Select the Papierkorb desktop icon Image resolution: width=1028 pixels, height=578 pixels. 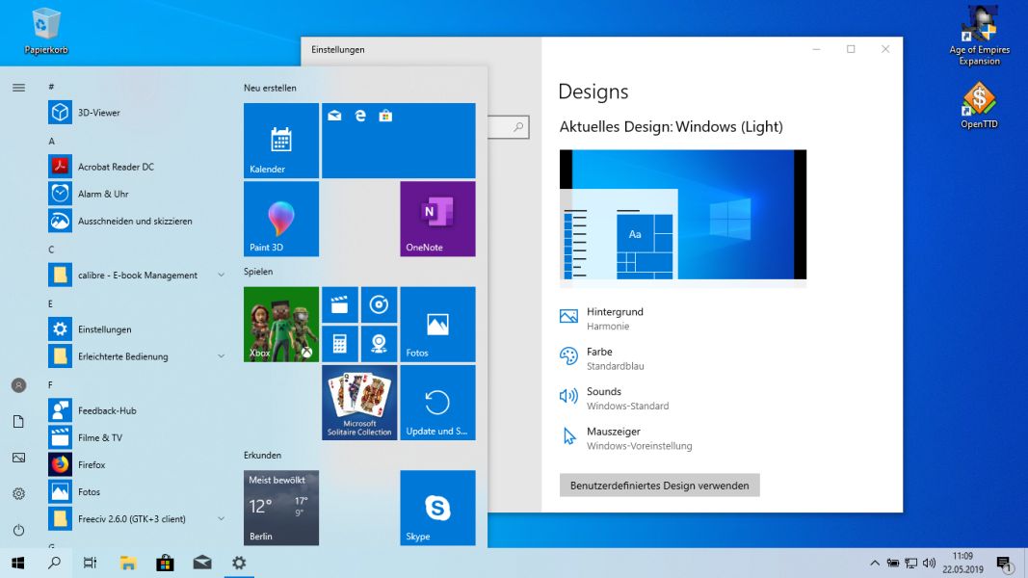click(46, 30)
